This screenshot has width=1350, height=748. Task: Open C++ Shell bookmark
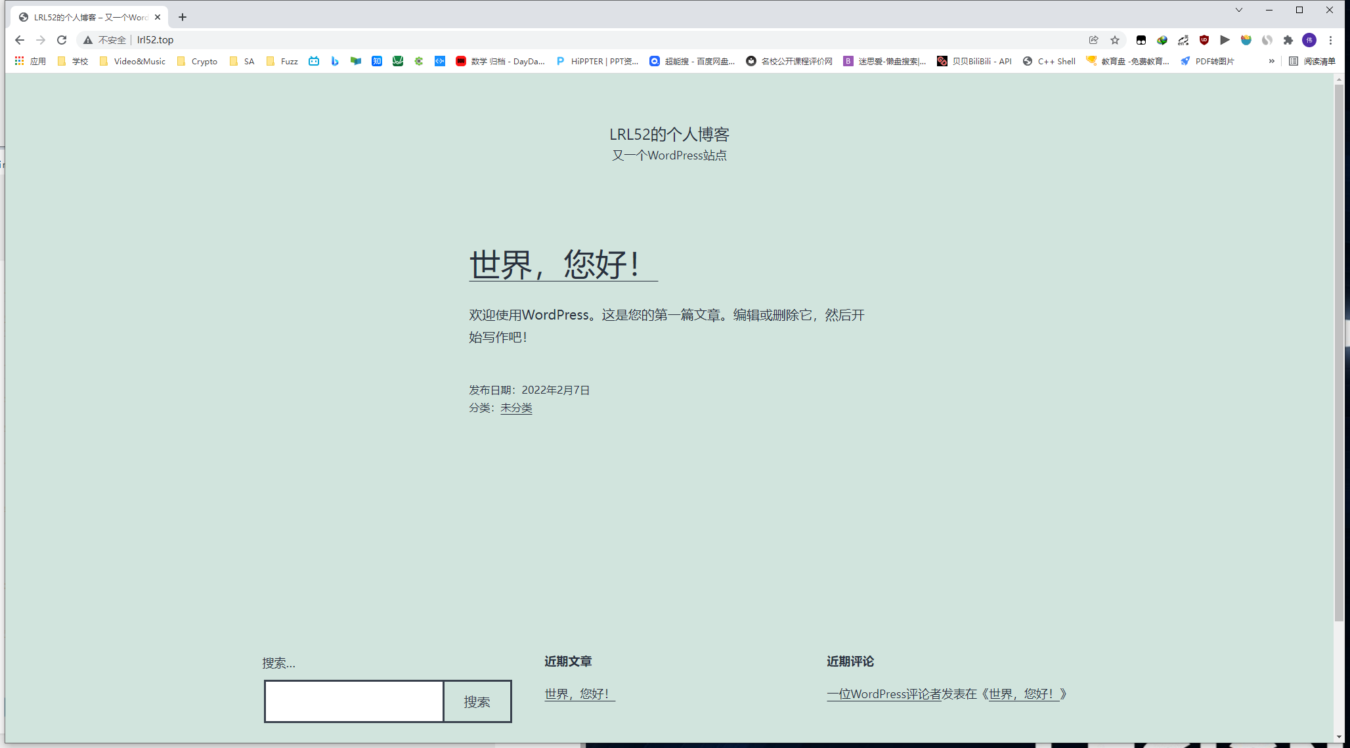pos(1049,61)
